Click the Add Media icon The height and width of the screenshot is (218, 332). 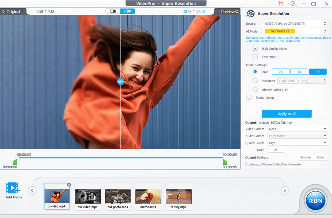coord(14,188)
